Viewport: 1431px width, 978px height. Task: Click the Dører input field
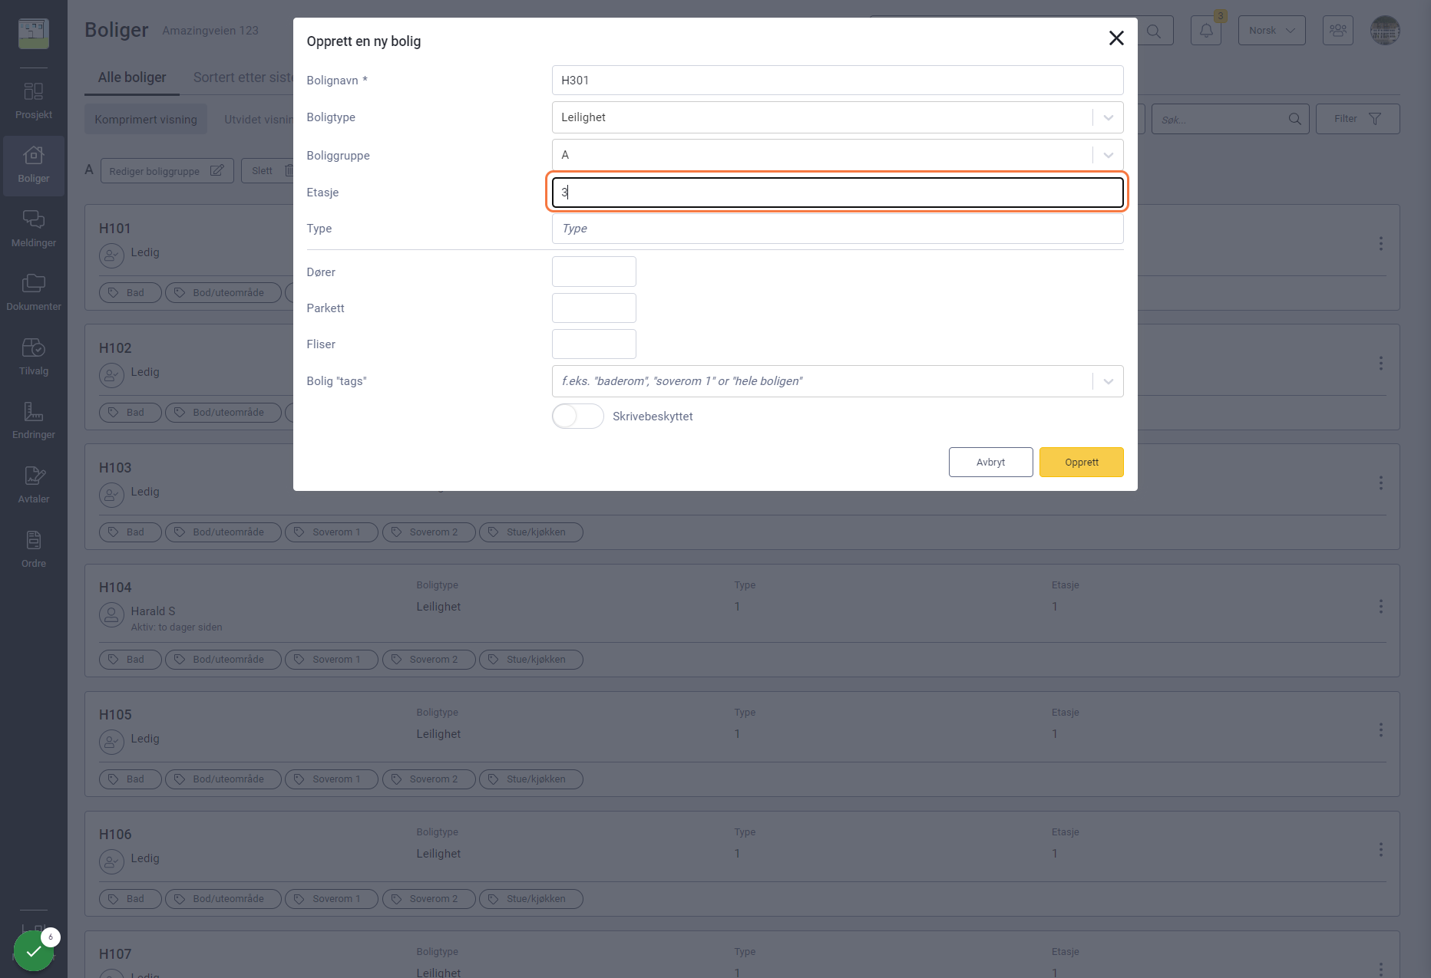pyautogui.click(x=594, y=272)
